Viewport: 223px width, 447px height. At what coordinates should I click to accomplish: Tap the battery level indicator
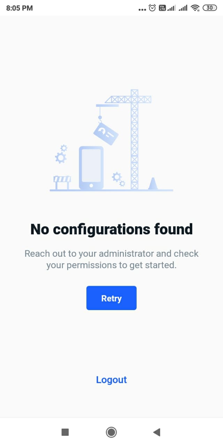tap(209, 8)
